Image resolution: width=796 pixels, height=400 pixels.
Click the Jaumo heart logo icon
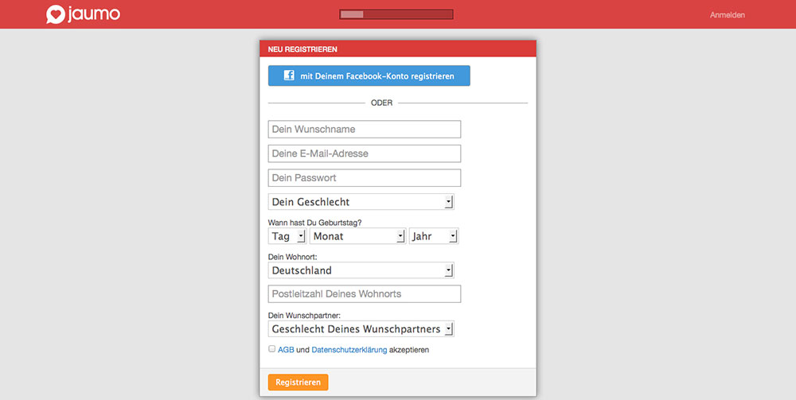(x=55, y=14)
